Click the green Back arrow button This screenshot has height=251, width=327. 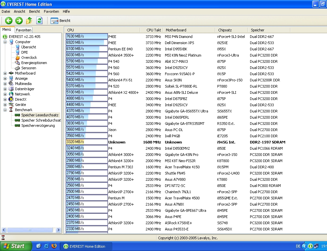point(9,21)
